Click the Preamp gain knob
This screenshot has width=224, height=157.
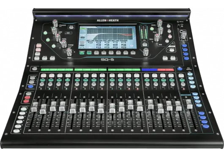(55, 23)
